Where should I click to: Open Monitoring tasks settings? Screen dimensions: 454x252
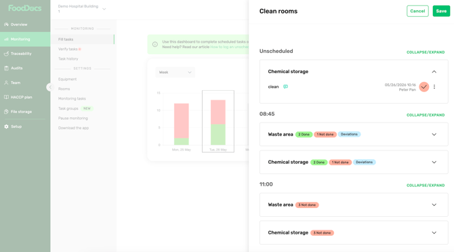tap(72, 99)
